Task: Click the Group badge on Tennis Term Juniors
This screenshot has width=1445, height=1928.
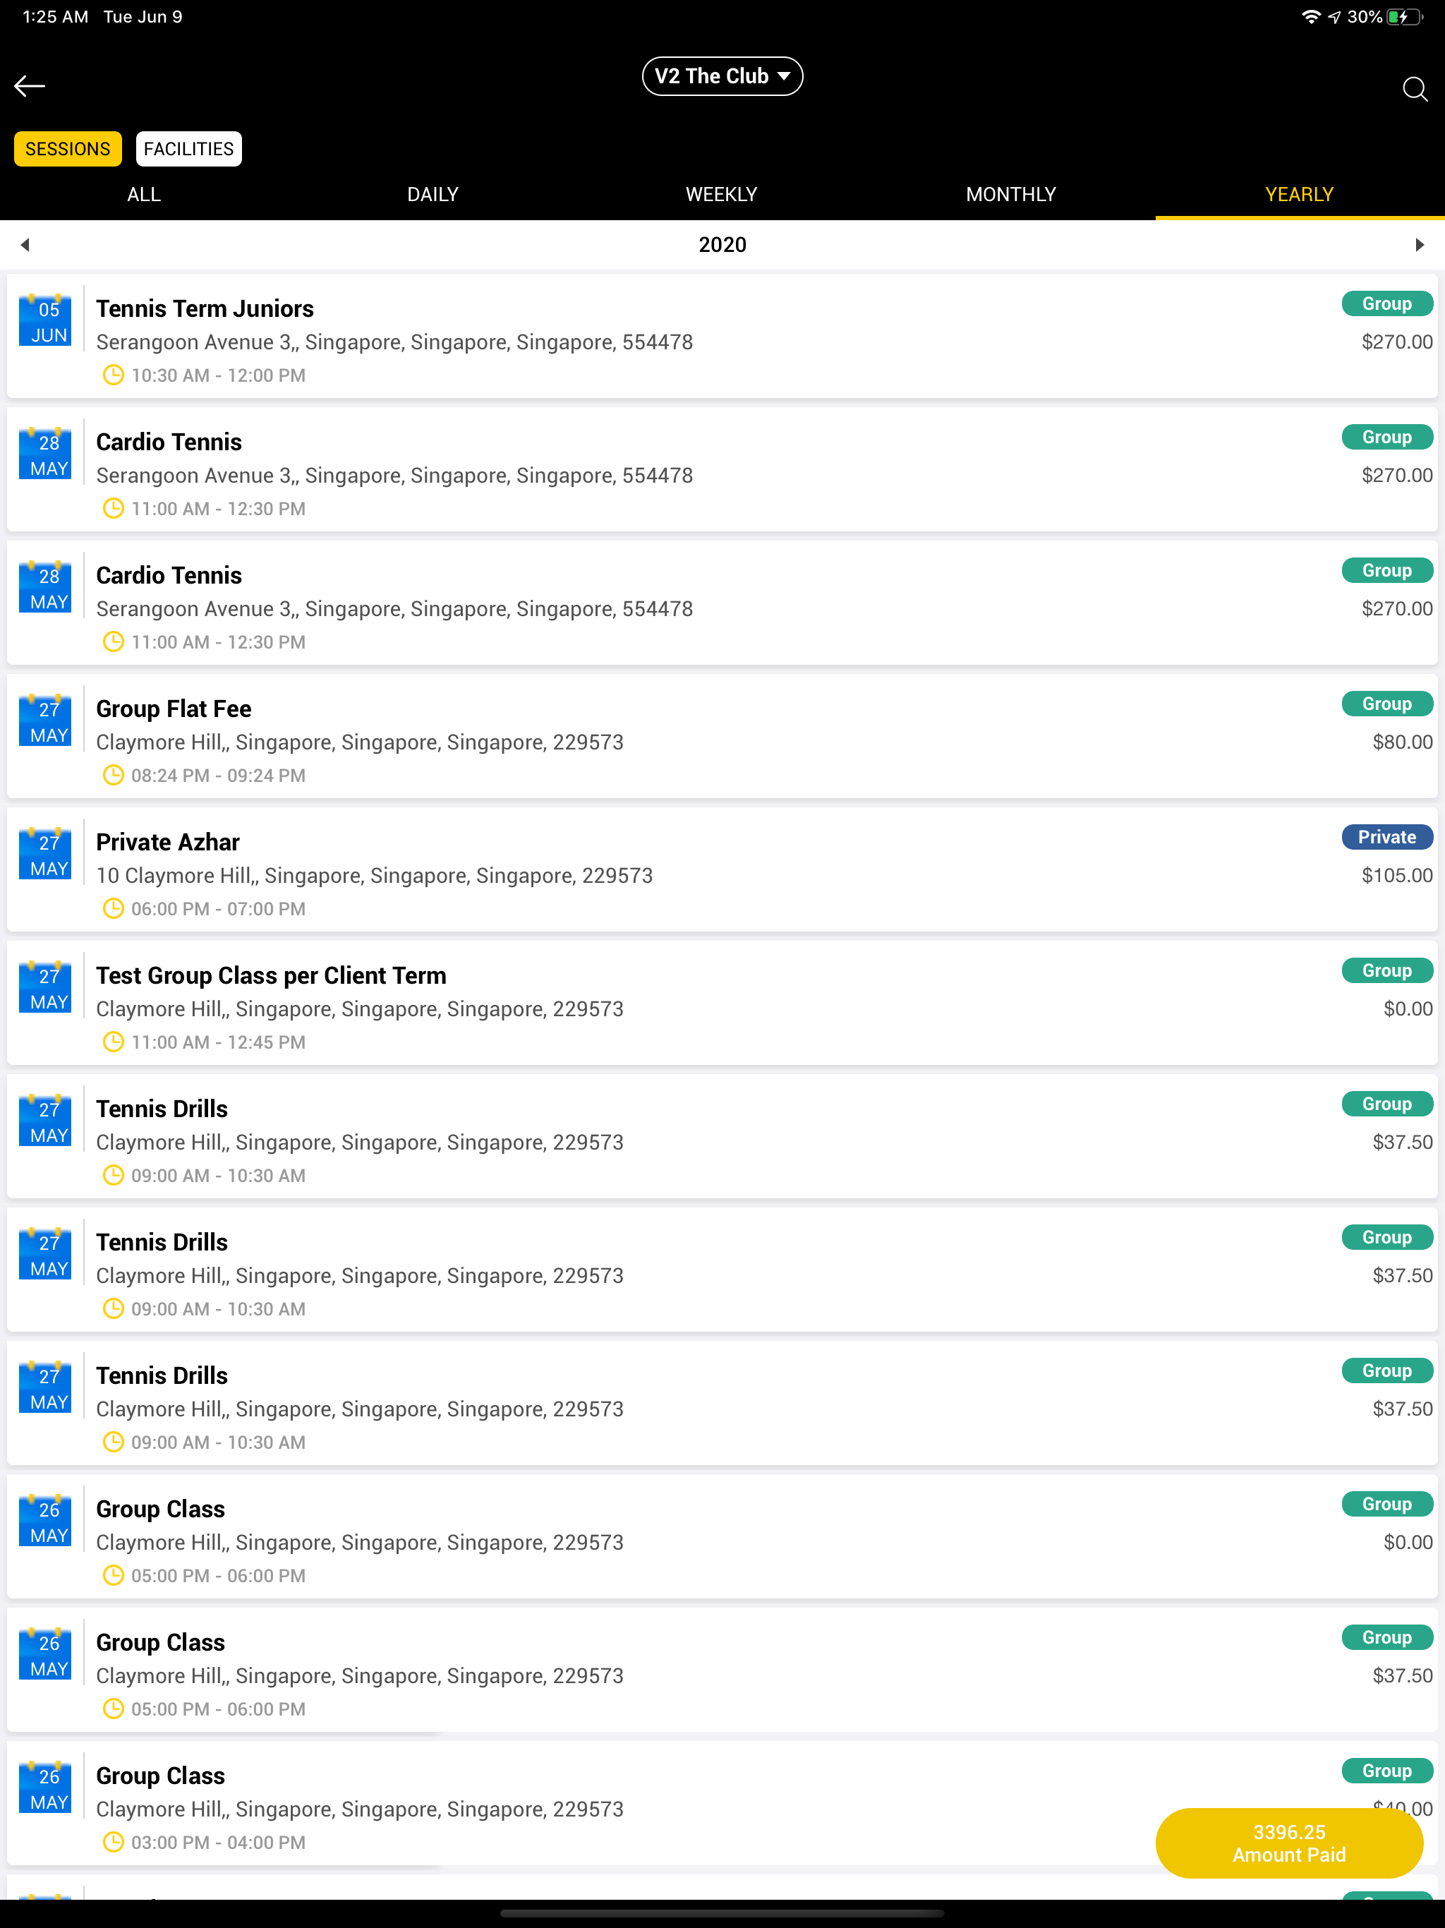Action: 1386,303
